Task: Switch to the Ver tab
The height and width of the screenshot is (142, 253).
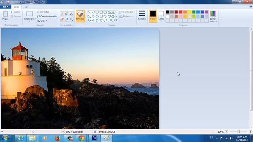Action: (x=26, y=7)
